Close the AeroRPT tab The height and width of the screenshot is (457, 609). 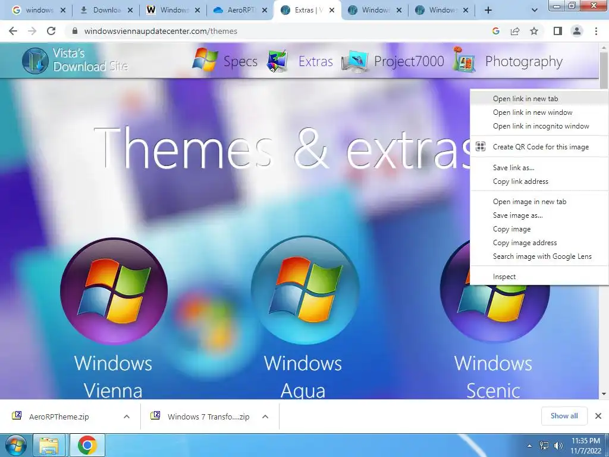(265, 11)
